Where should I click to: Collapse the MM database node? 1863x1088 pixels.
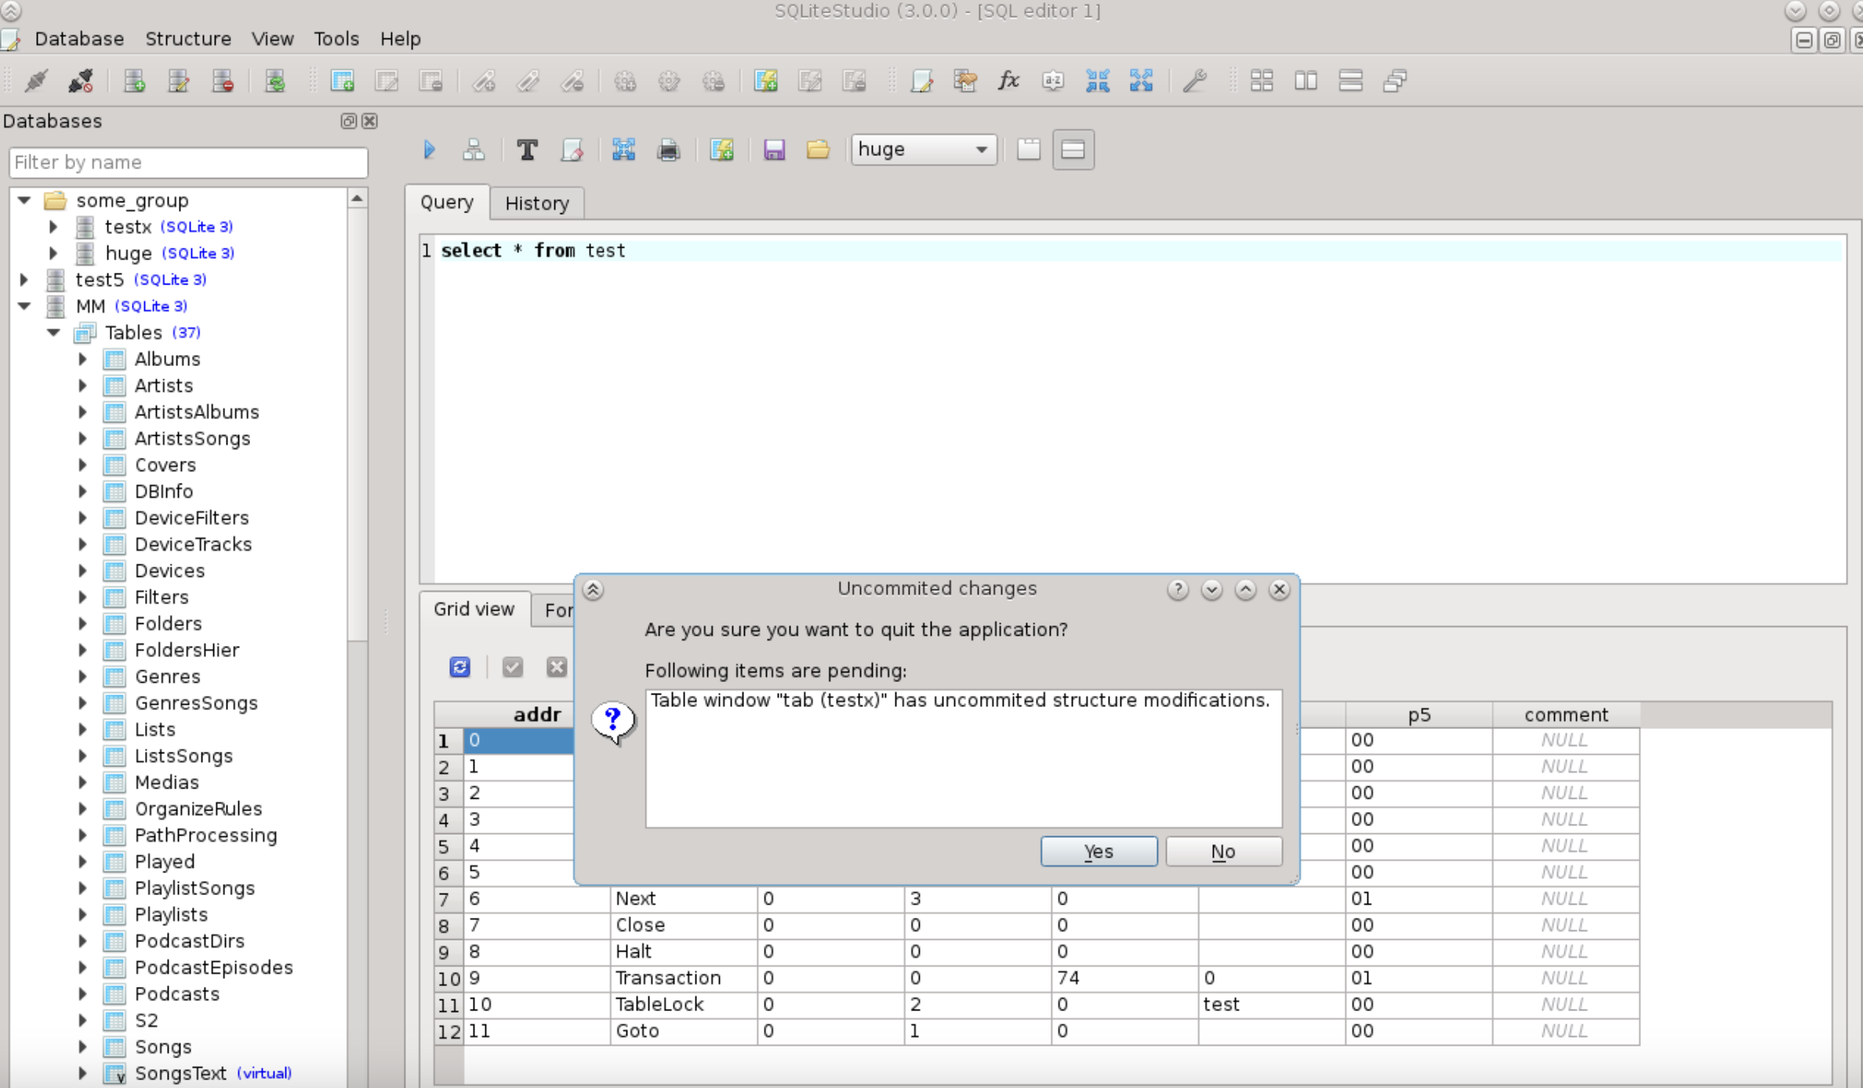(24, 306)
